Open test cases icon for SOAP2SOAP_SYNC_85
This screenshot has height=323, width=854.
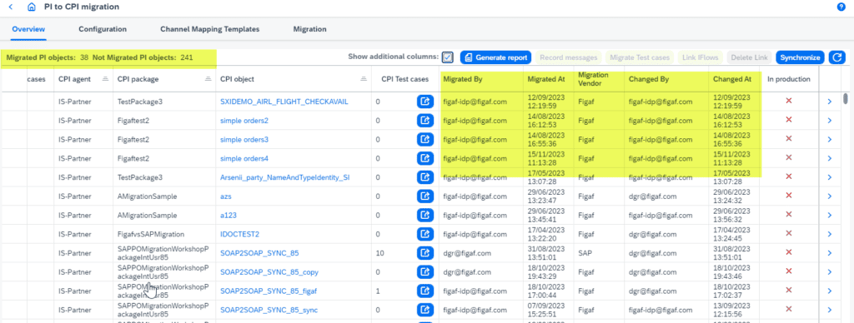424,253
